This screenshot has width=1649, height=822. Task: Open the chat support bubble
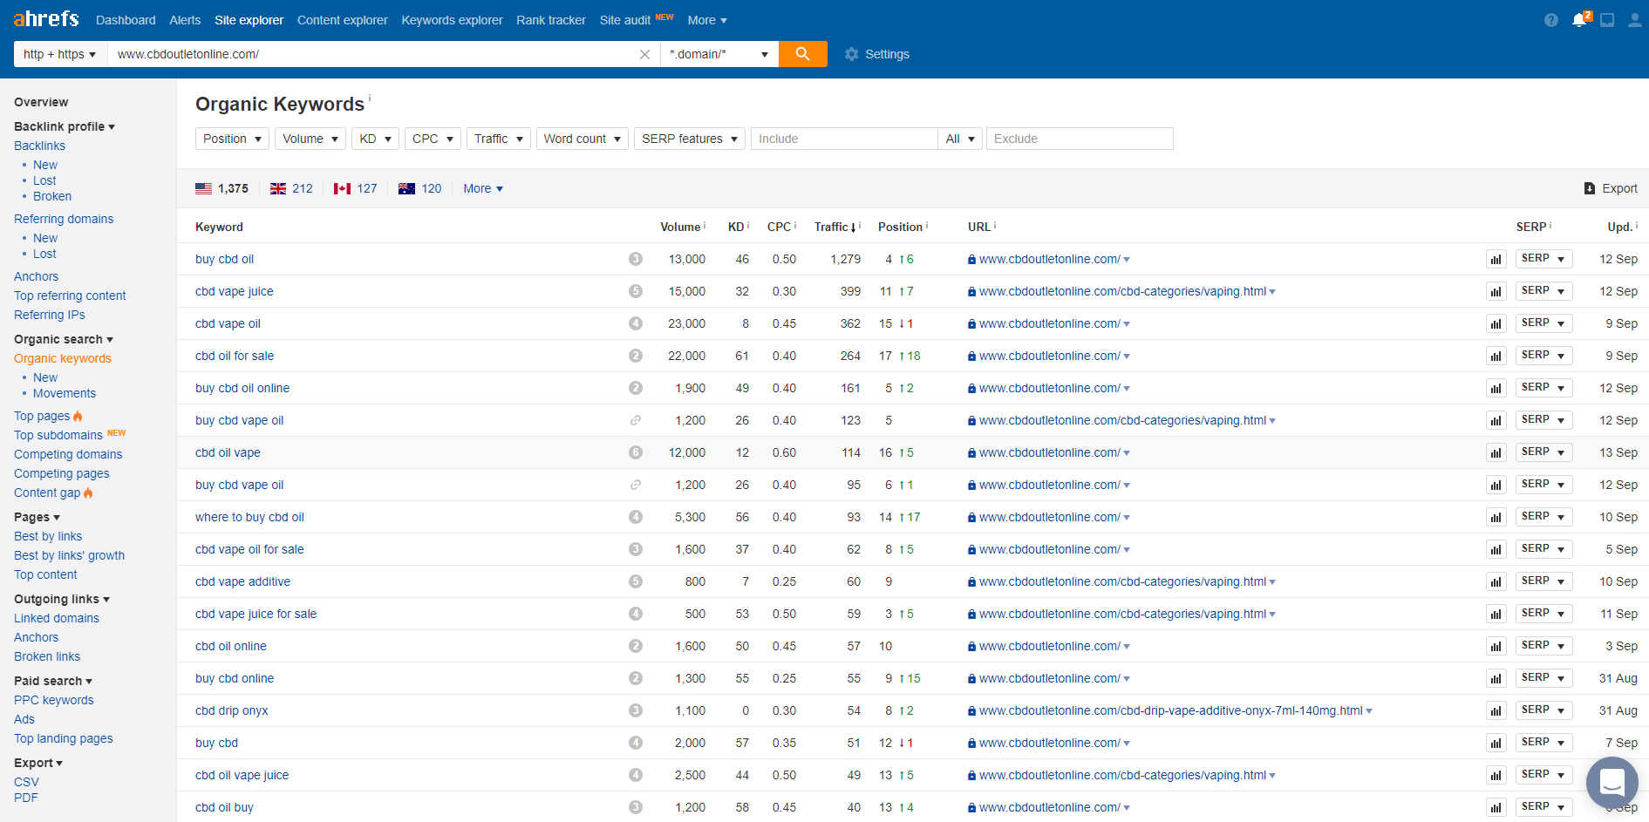pos(1612,783)
